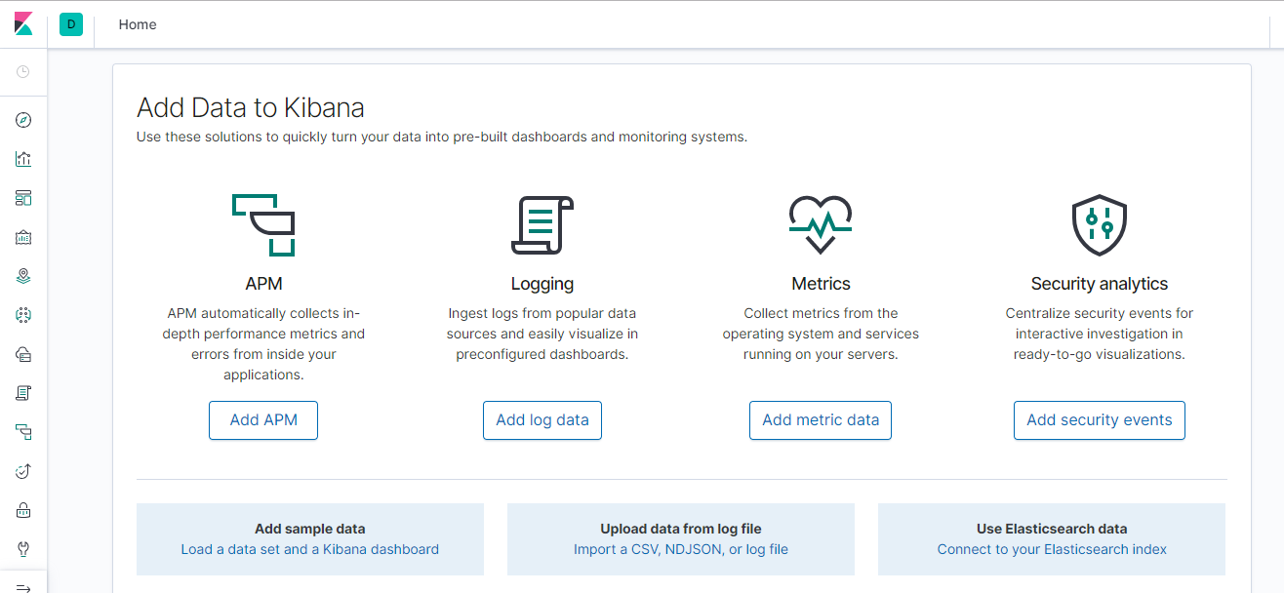
Task: Click the Metrics heartbeat illustration
Action: coord(821,225)
